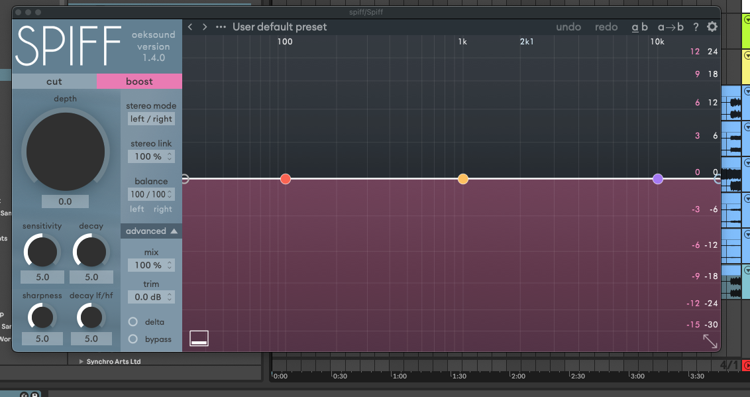Click the spiff/Spiff window title
This screenshot has height=397, width=750.
pyautogui.click(x=366, y=12)
